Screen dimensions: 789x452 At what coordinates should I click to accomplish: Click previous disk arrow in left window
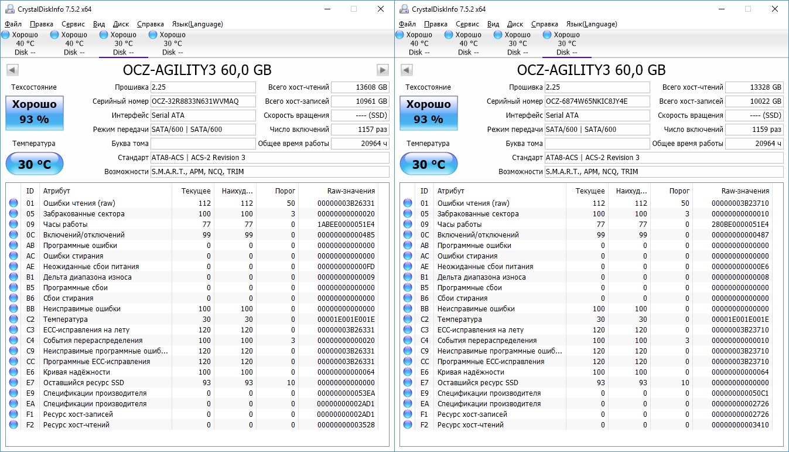click(12, 70)
